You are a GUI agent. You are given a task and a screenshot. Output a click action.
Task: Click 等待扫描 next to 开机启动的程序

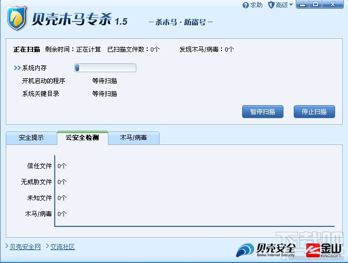coord(104,81)
